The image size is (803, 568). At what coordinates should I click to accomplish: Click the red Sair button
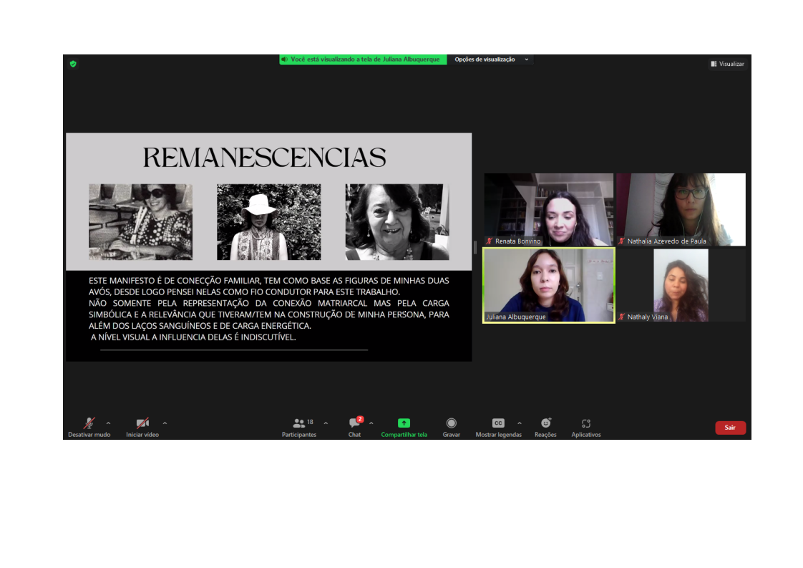coord(730,428)
